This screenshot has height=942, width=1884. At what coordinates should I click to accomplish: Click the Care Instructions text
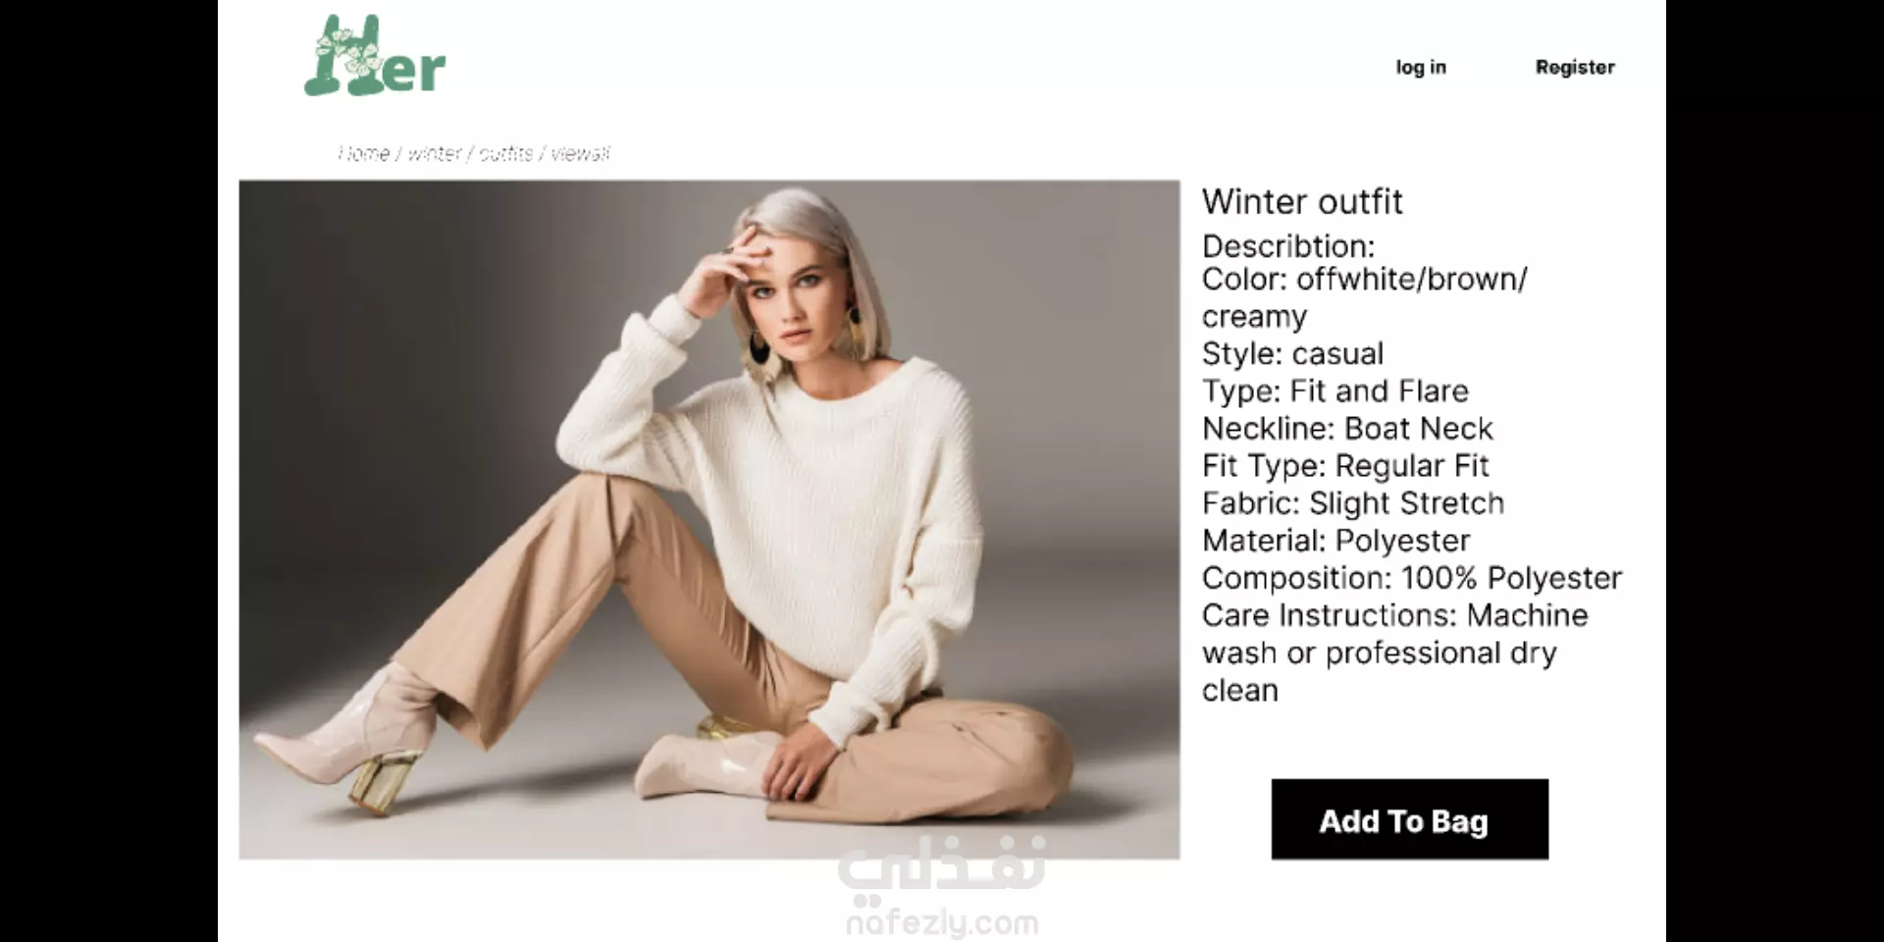tap(1394, 652)
